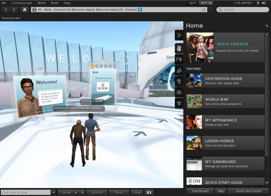Toggle the Speak voice indicator dot
The image size is (271, 196).
click(76, 192)
